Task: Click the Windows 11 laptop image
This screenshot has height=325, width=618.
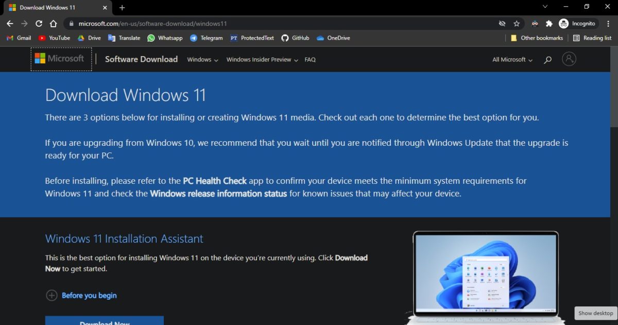Action: click(486, 278)
